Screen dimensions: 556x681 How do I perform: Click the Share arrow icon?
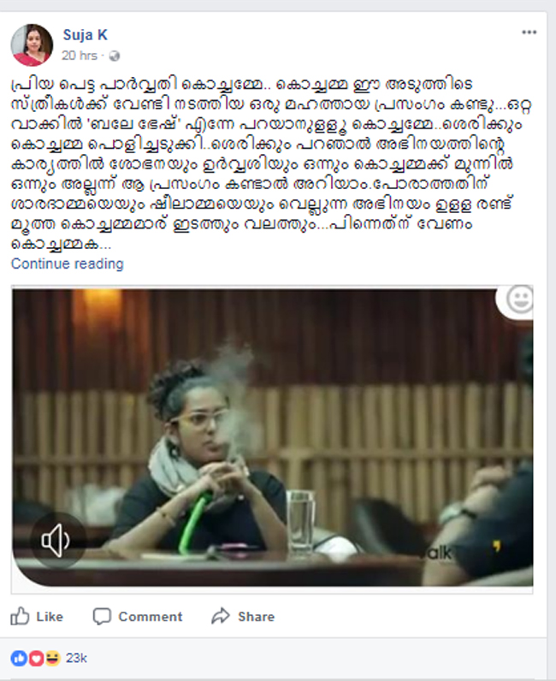[221, 616]
